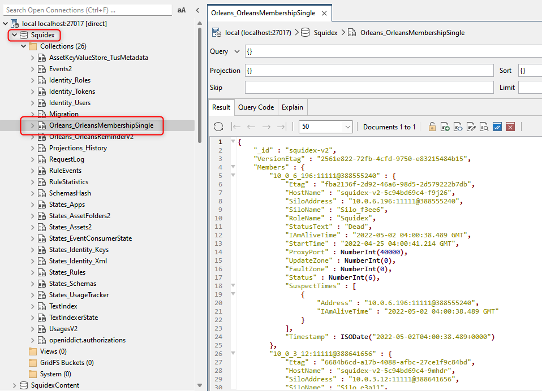
Task: Focus the Search Open Connections box
Action: tap(88, 10)
